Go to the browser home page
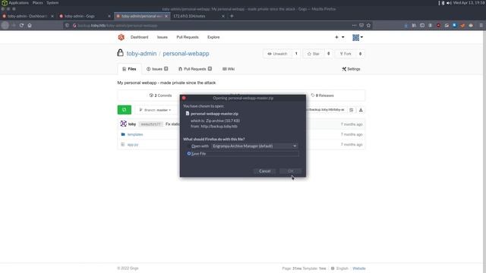The height and width of the screenshot is (273, 486). tap(30, 25)
